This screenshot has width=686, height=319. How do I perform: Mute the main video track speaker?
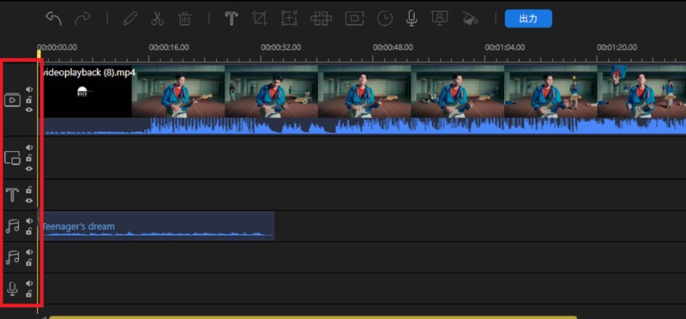[29, 89]
